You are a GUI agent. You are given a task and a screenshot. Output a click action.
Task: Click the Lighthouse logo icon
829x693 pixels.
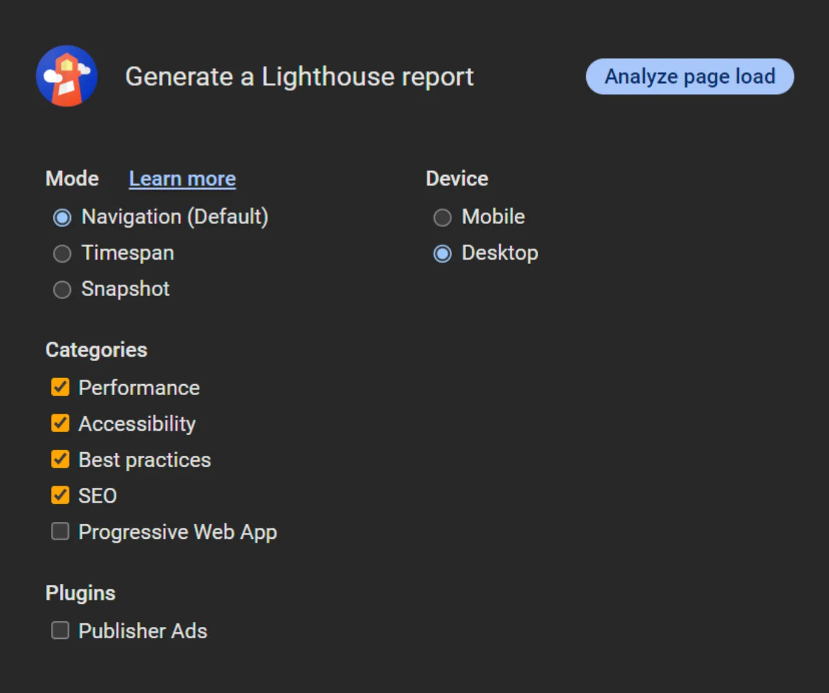pos(67,76)
